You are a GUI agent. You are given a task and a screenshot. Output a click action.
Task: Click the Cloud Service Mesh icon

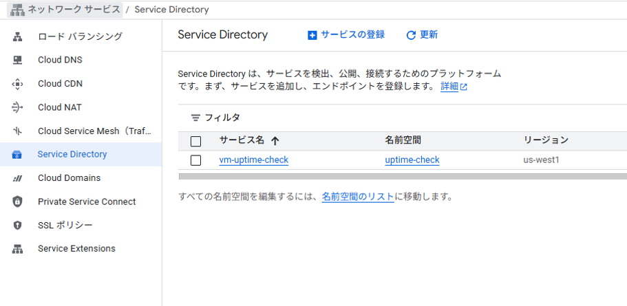[17, 131]
